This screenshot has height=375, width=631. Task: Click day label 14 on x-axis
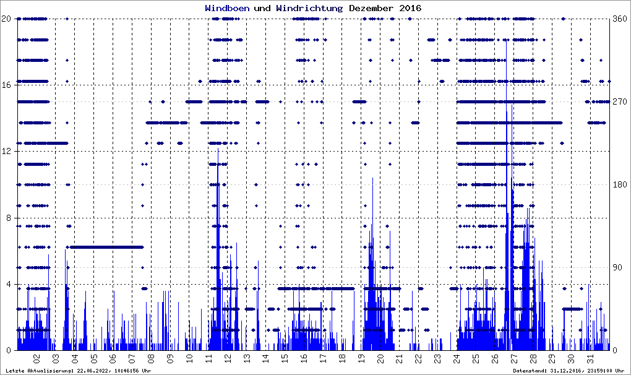pos(265,358)
